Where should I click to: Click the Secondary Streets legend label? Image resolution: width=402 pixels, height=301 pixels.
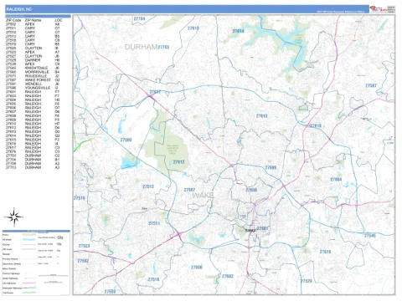click(x=12, y=263)
